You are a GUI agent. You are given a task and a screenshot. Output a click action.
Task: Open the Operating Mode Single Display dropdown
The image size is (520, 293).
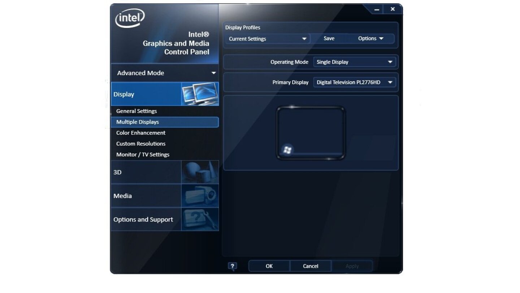click(355, 62)
